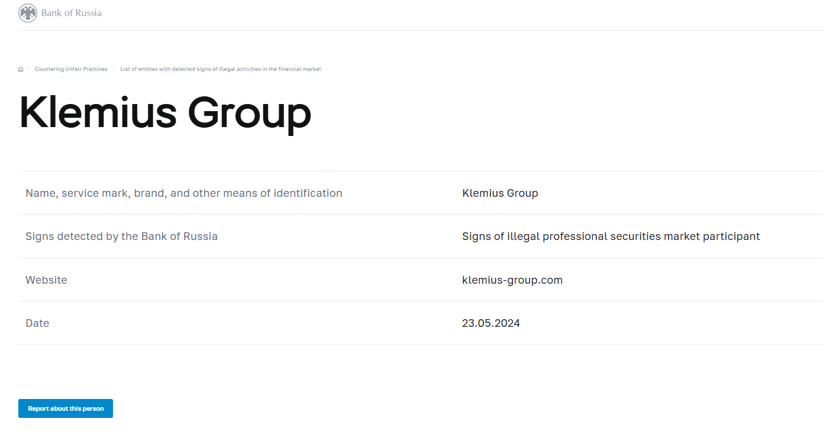Click the word 'Group' in page heading

click(x=249, y=112)
